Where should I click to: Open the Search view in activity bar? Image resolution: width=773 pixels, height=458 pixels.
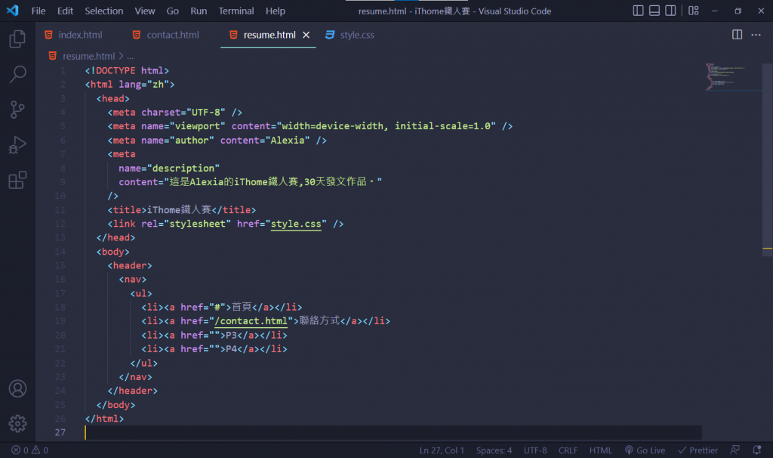point(17,74)
